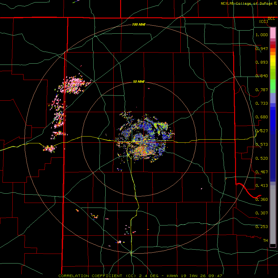Click the 100 NMI range ring label
278x278 pixels.
(139, 24)
